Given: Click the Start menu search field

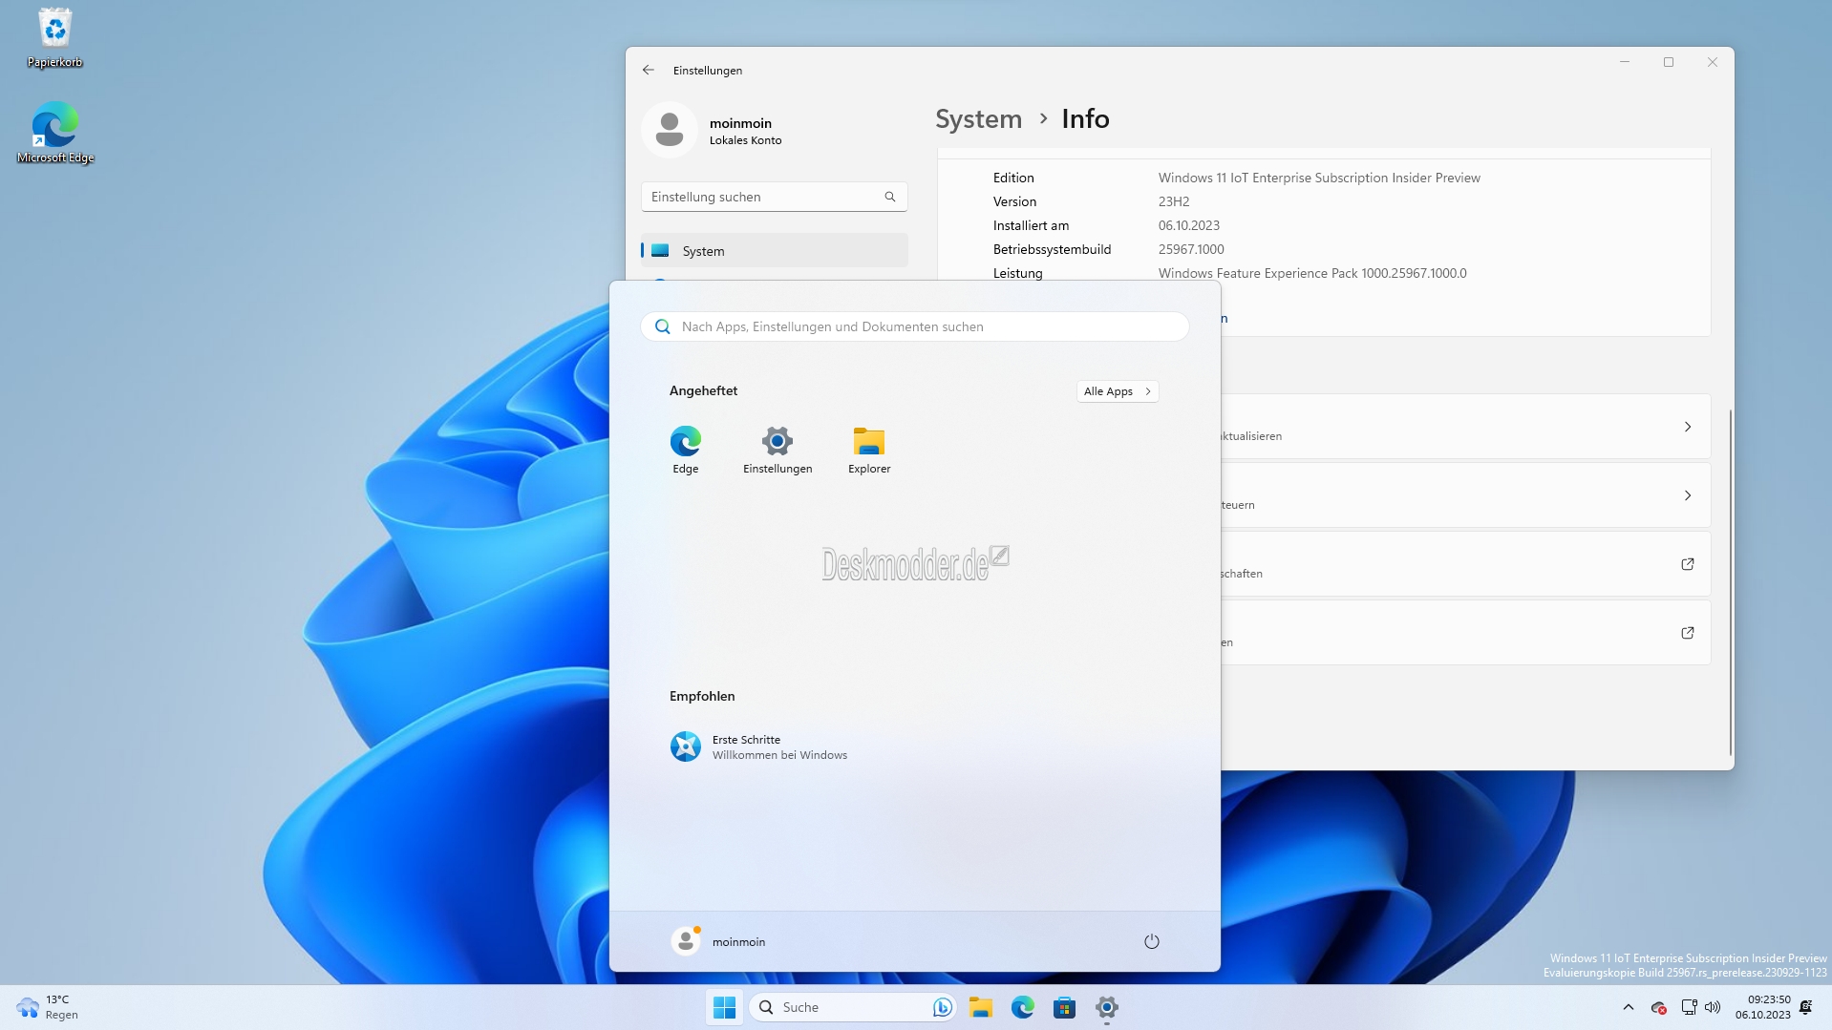Looking at the screenshot, I should coord(915,326).
